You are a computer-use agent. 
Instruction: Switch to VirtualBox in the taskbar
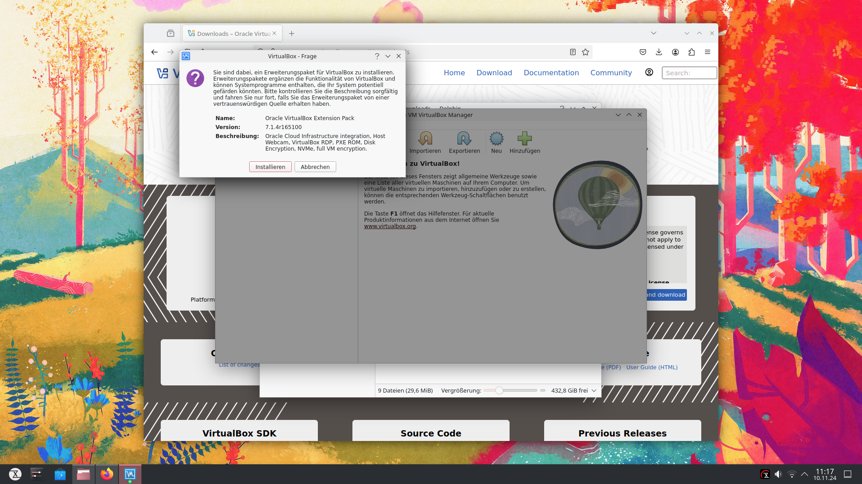click(x=130, y=474)
